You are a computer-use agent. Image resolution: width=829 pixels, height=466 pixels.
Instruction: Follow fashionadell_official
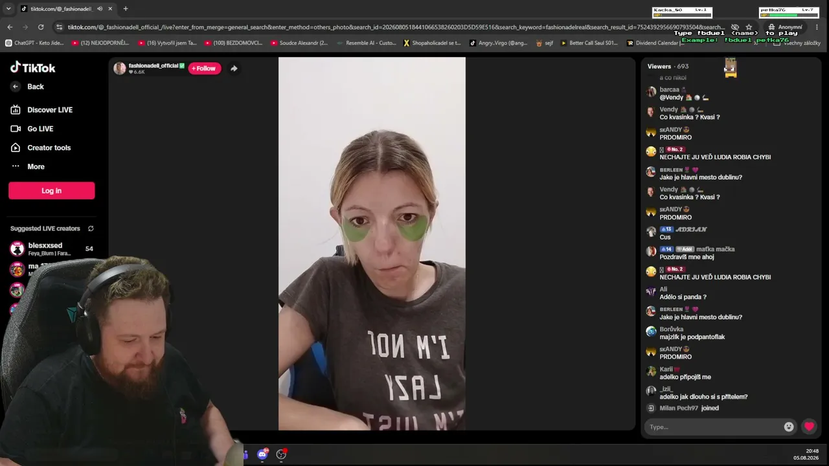click(204, 69)
